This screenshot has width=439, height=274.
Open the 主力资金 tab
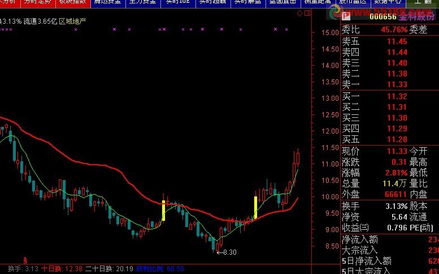coord(143,2)
